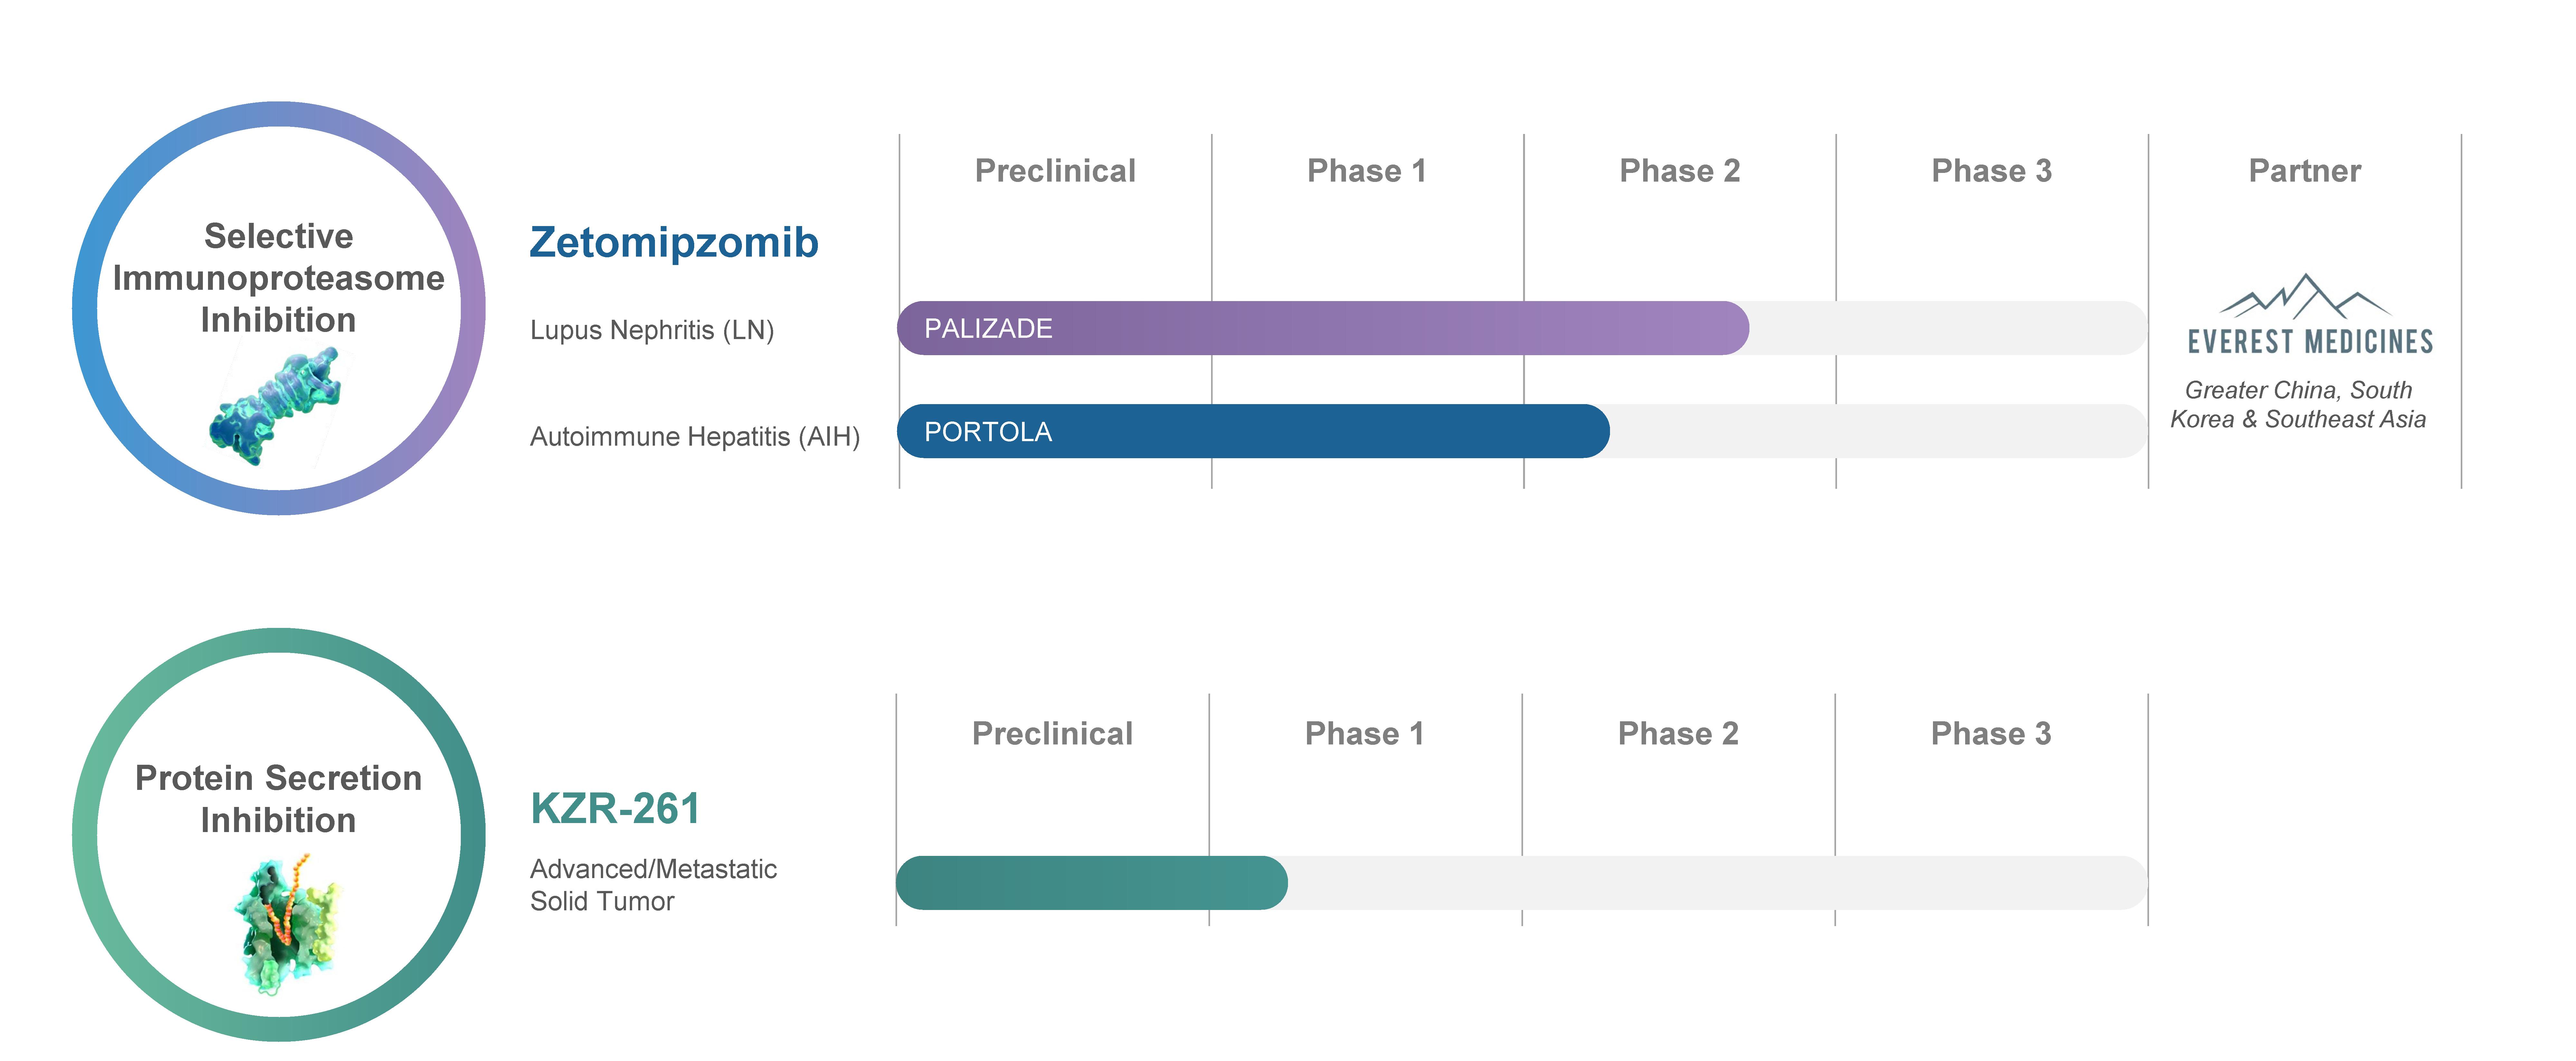This screenshot has width=2576, height=1061.
Task: Click the top Preclinical column header
Action: [1055, 171]
